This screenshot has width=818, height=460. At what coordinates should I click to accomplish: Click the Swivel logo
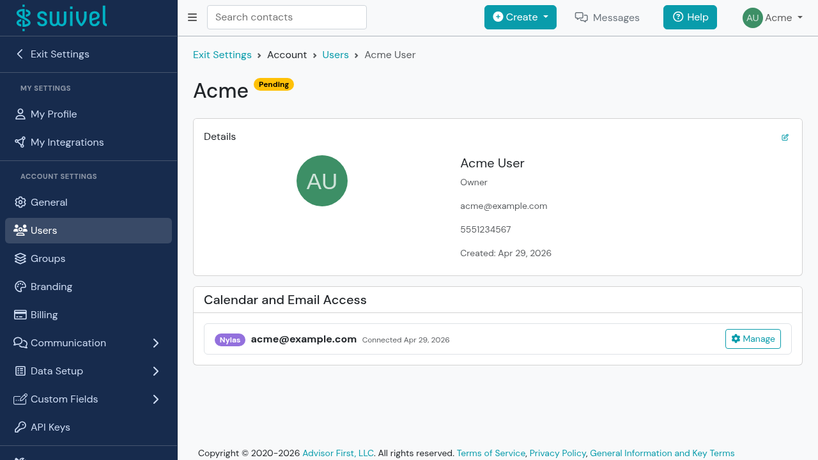[x=61, y=18]
